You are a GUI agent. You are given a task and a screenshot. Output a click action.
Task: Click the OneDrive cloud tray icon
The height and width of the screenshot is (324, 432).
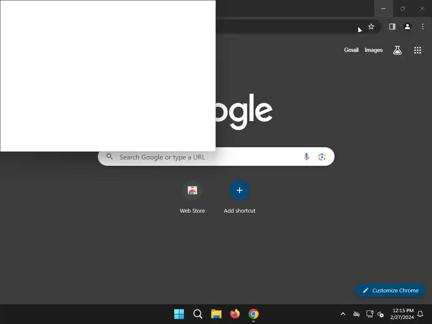356,314
